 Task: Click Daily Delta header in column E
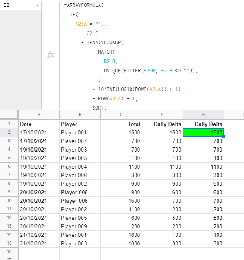203,124
